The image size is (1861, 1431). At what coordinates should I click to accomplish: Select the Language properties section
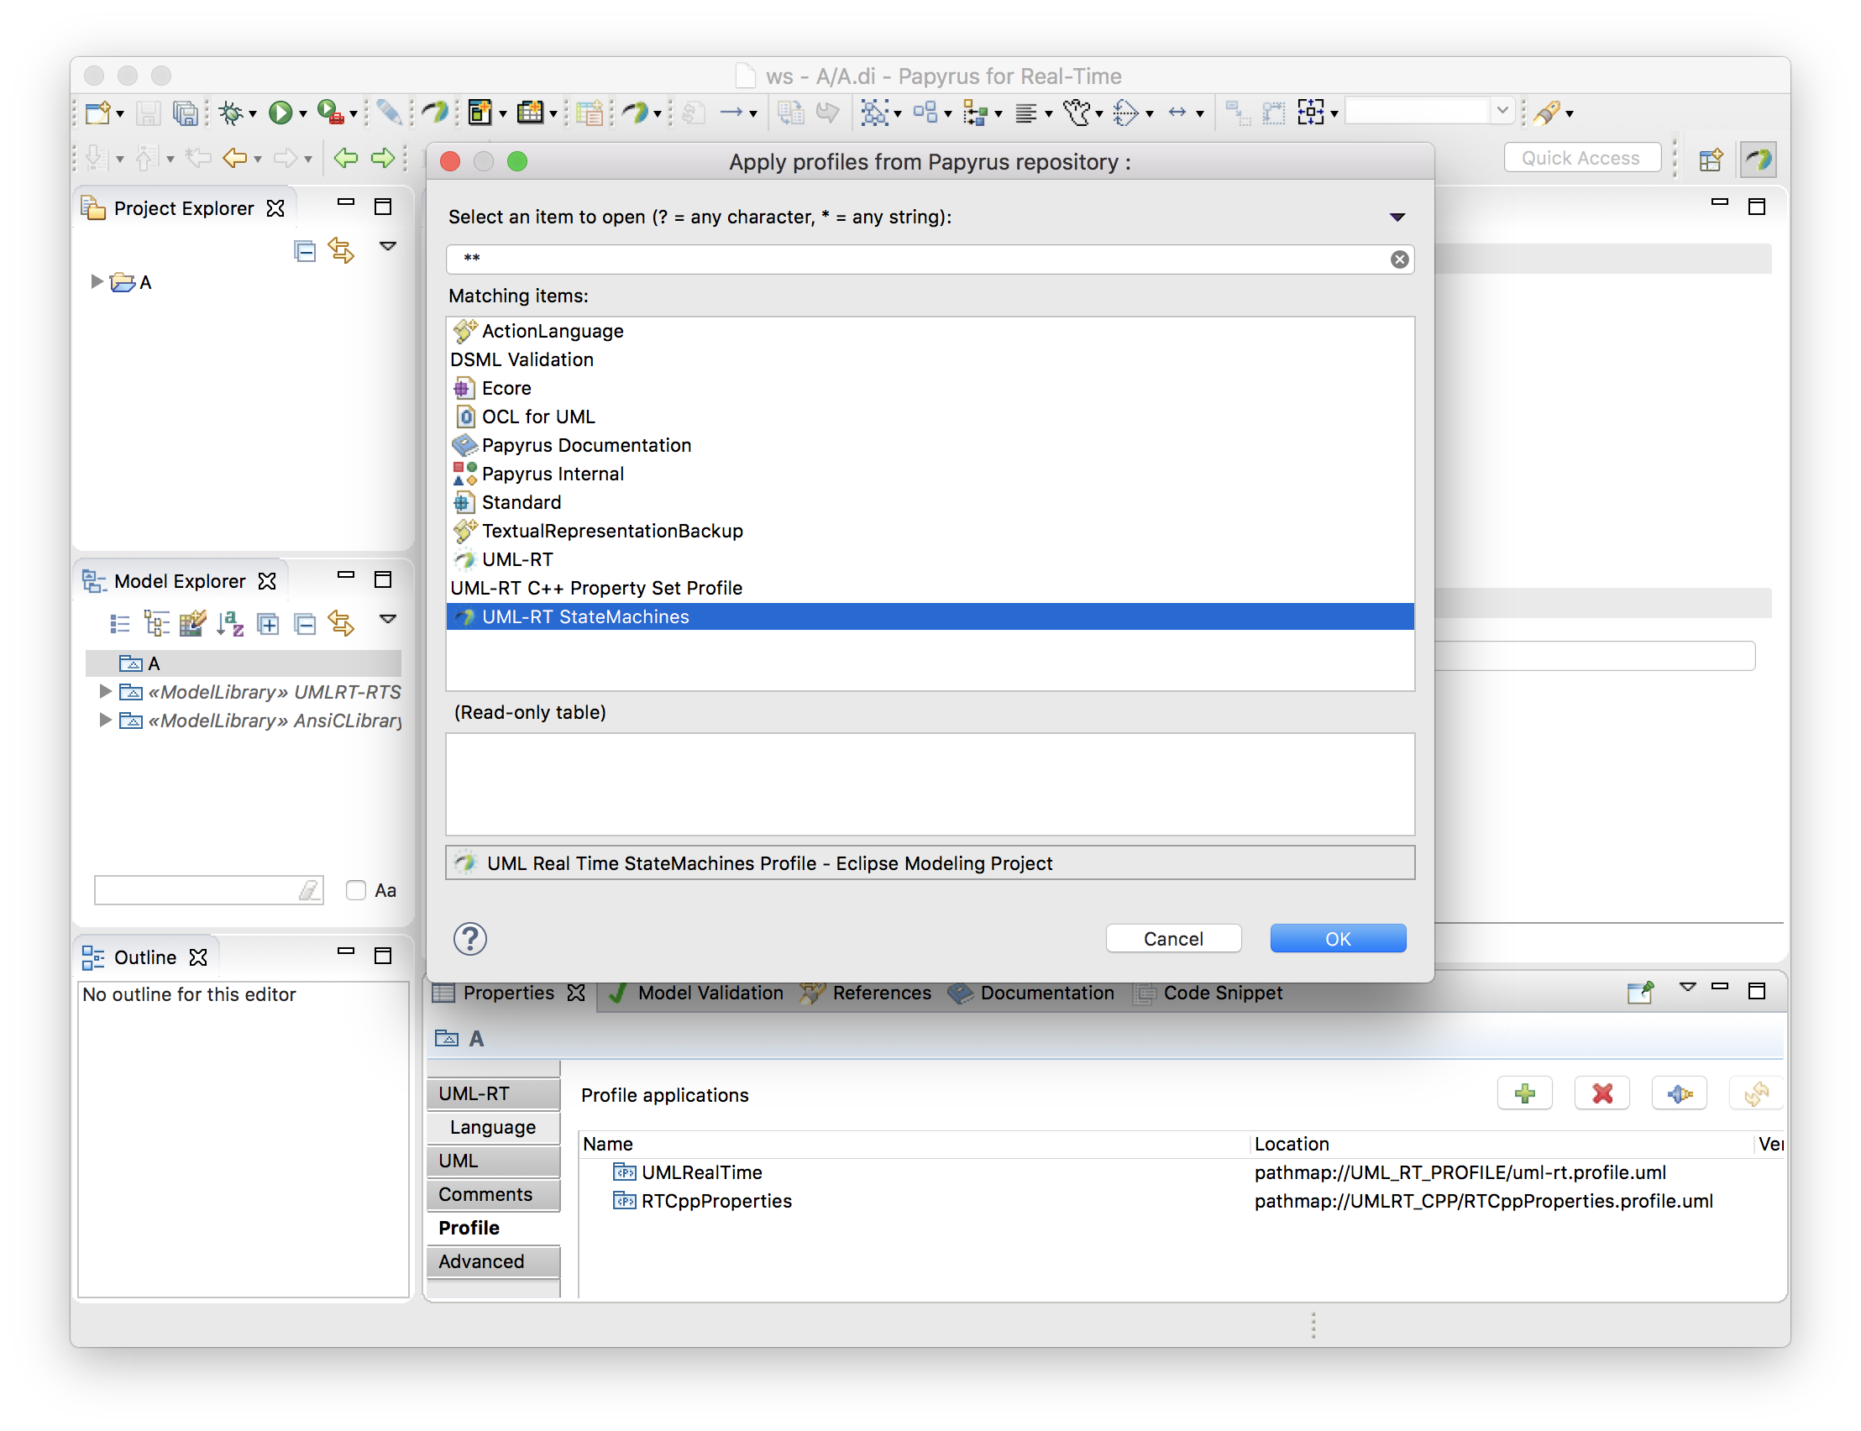[x=493, y=1127]
